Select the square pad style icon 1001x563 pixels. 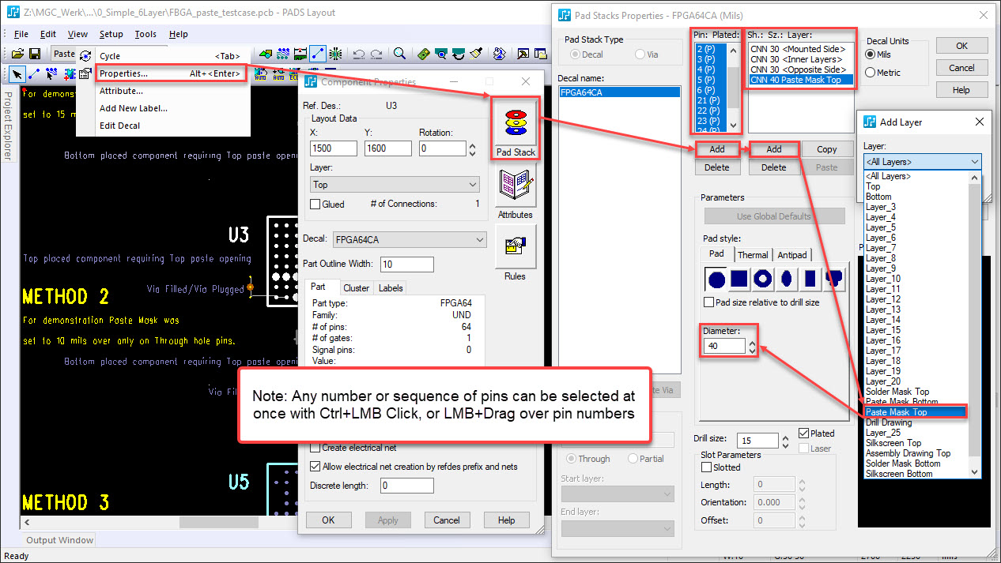coord(739,279)
